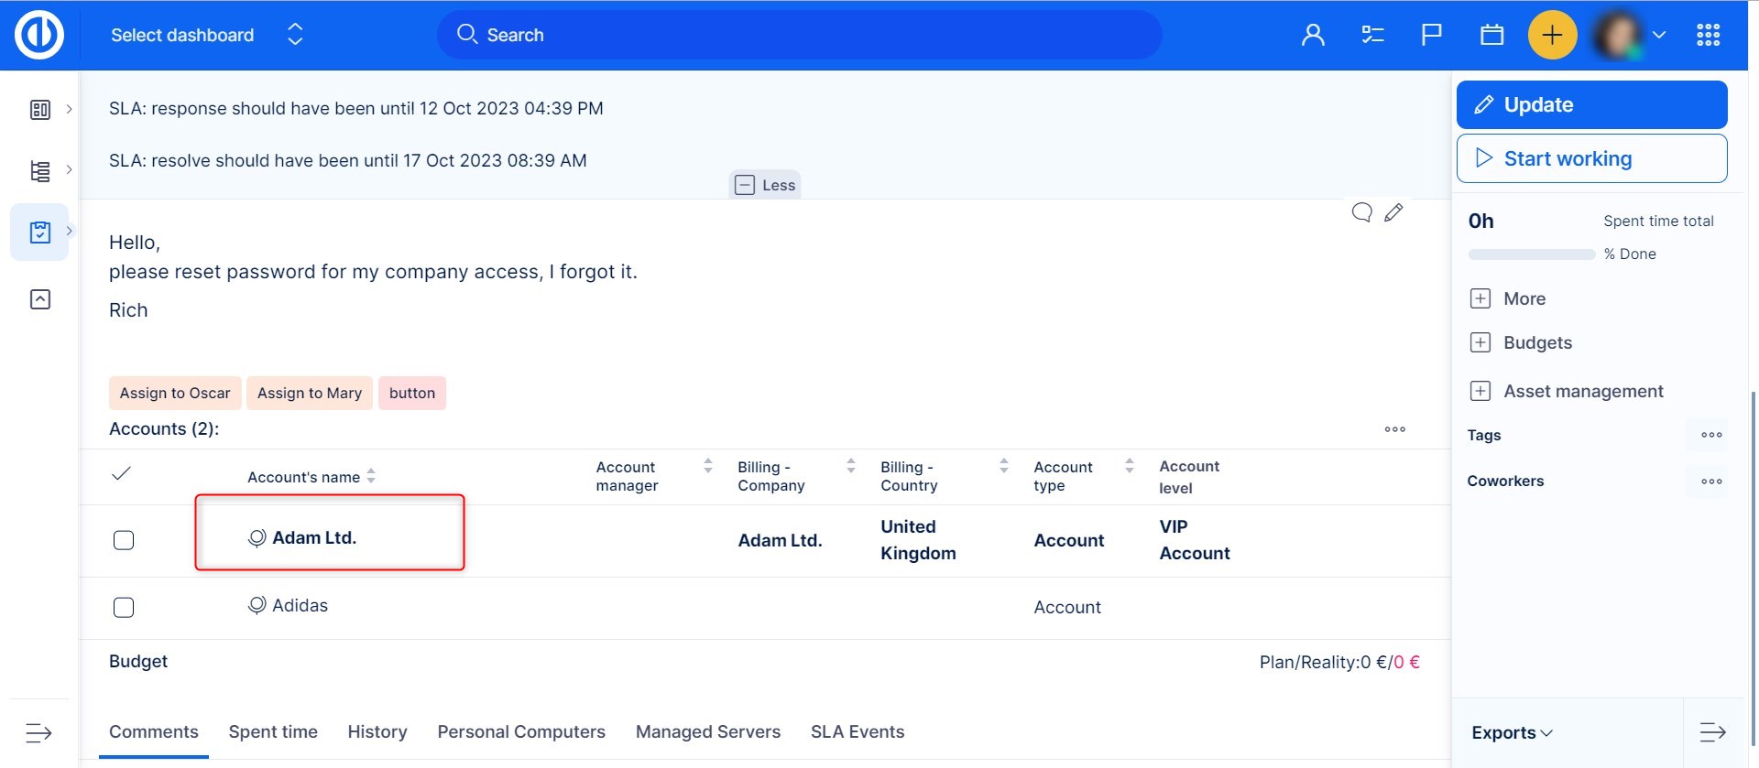
Task: Click the yellow plus add button
Action: pyautogui.click(x=1552, y=35)
